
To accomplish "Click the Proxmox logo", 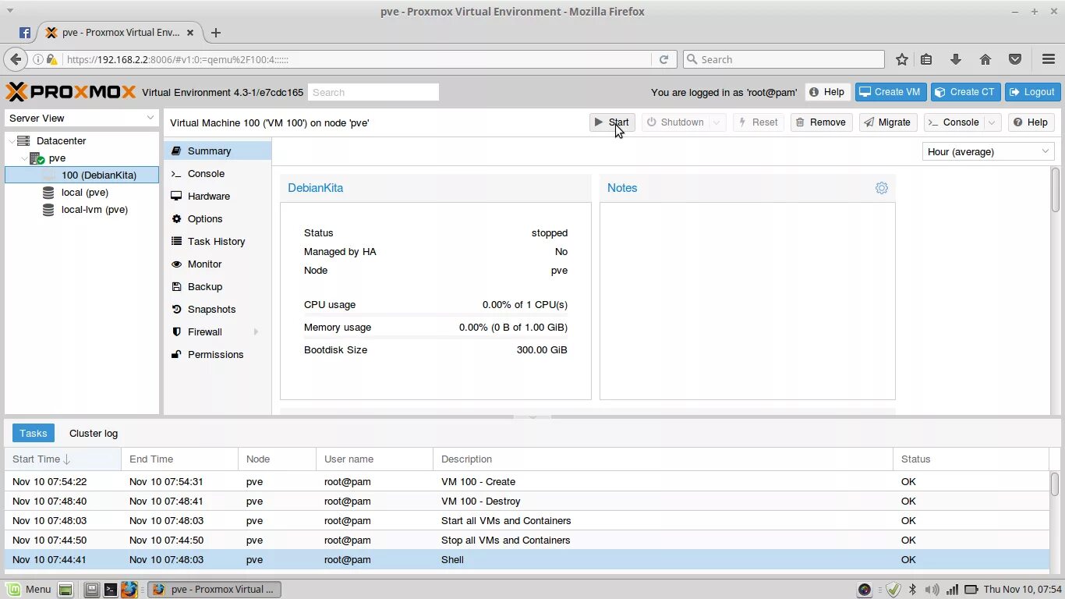I will coord(71,92).
